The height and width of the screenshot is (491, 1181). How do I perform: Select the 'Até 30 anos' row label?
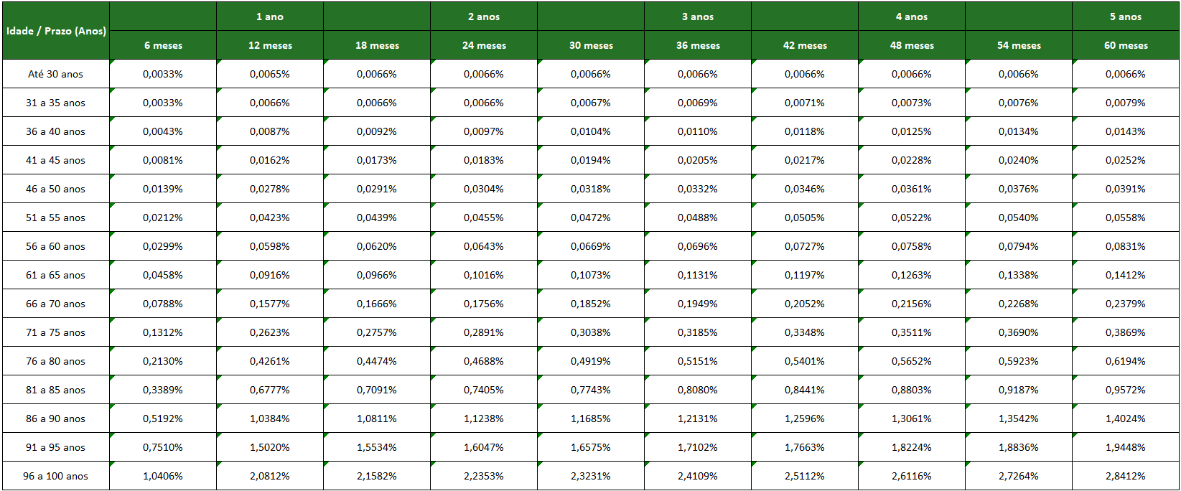(56, 74)
